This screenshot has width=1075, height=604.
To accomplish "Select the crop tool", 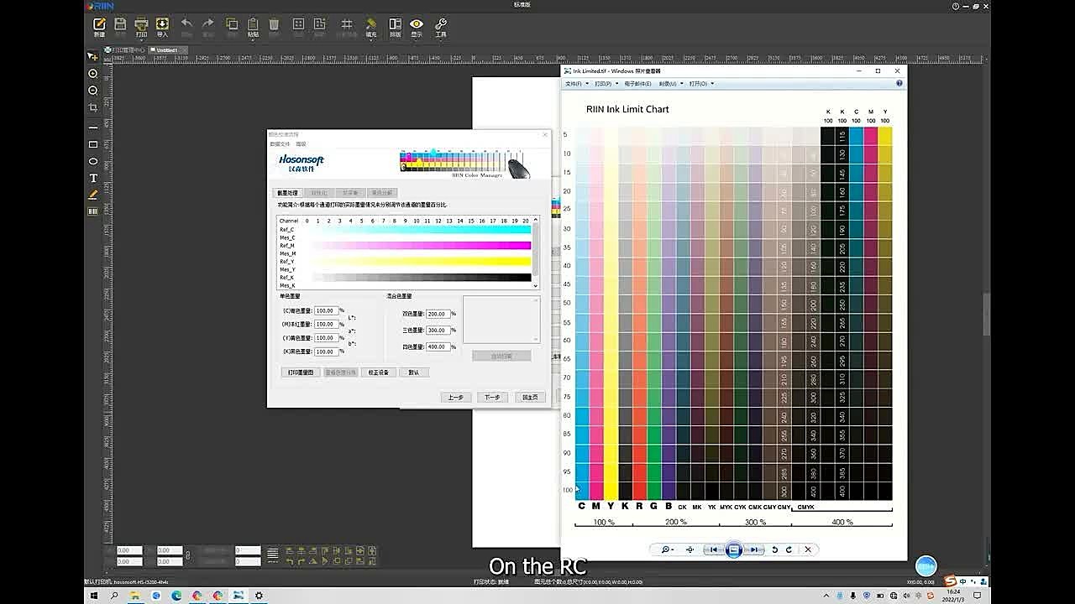I will [93, 107].
